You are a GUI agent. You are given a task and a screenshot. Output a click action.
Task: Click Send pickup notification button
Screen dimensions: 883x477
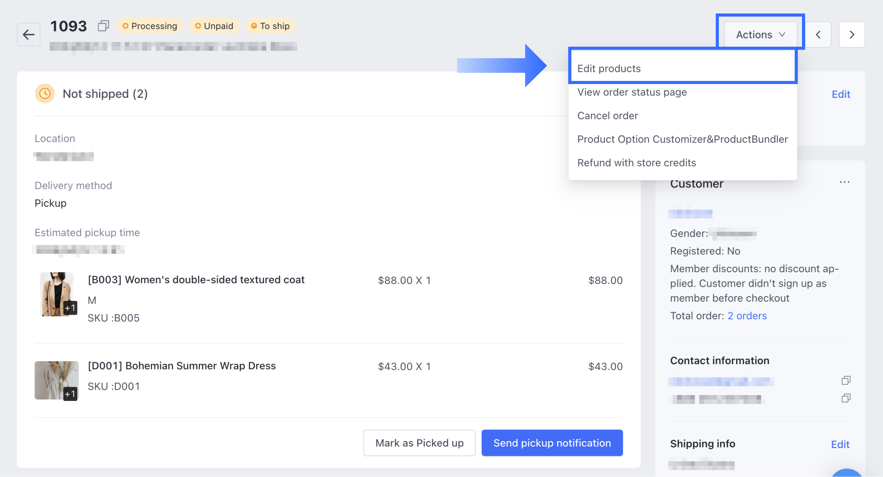click(552, 443)
